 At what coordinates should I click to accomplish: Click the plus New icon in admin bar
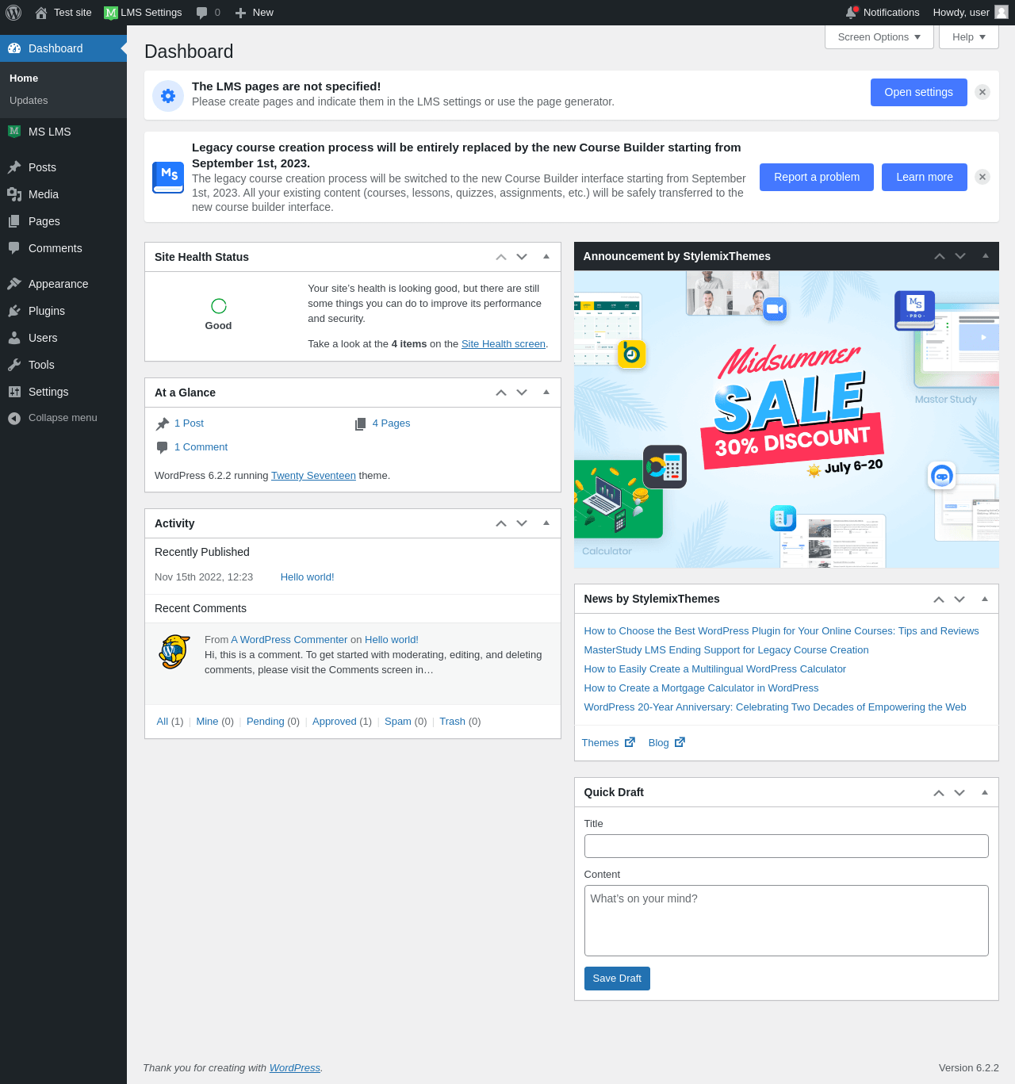tap(240, 13)
